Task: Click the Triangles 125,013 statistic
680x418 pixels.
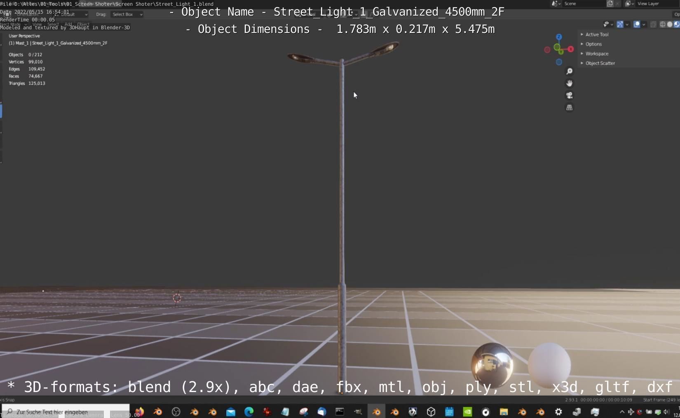Action: (27, 83)
